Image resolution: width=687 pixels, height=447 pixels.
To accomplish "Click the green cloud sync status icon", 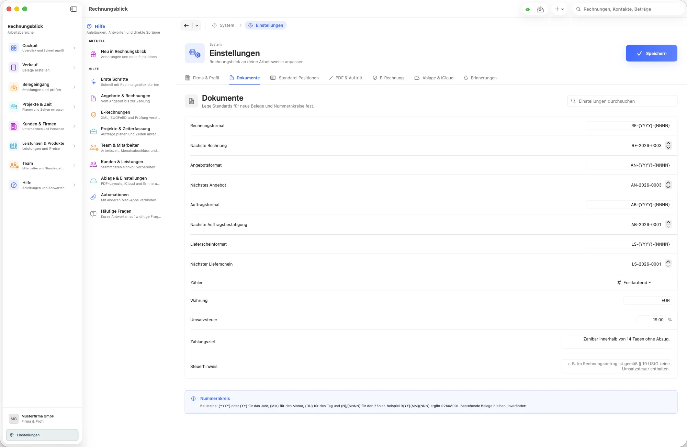I will pos(528,9).
